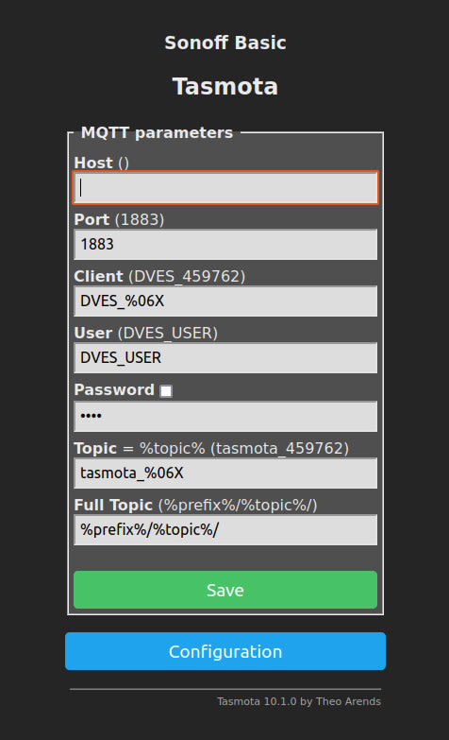
Task: Click the Sonoff Basic heading
Action: coord(225,43)
